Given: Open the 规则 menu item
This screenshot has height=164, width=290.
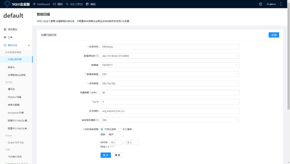Looking at the screenshot, I should [58, 4].
